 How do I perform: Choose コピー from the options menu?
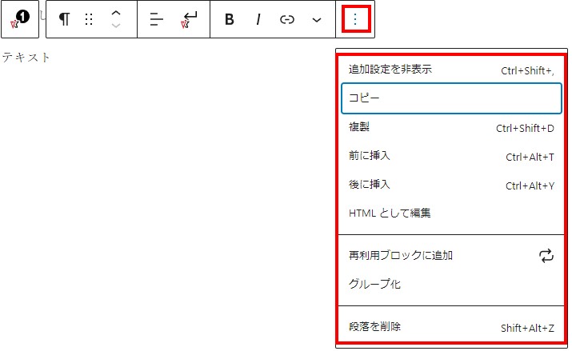coord(451,98)
